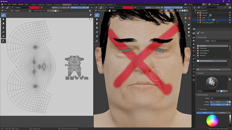Switch to the Shading workspace tab
The width and height of the screenshot is (232, 130).
pos(75,5)
